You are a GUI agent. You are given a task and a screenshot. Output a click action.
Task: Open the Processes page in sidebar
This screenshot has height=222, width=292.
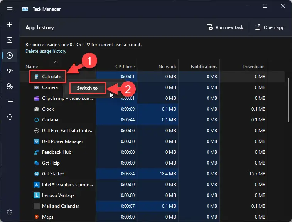(10, 24)
